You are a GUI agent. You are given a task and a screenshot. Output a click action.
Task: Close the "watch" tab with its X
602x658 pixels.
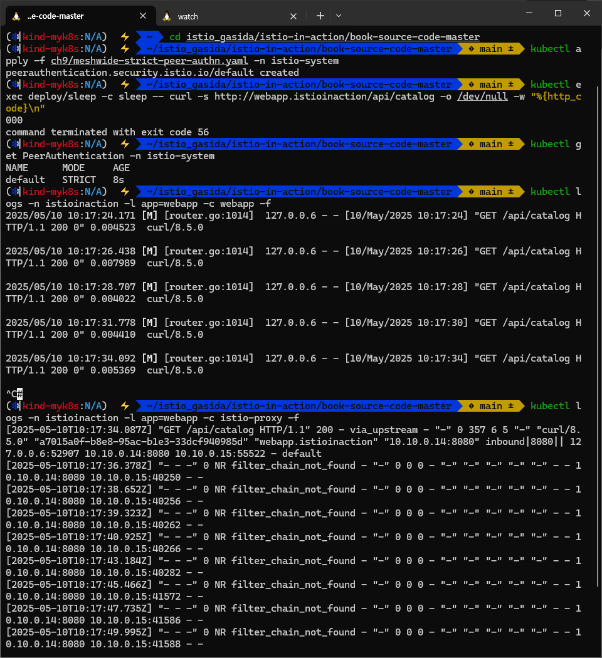pyautogui.click(x=293, y=16)
